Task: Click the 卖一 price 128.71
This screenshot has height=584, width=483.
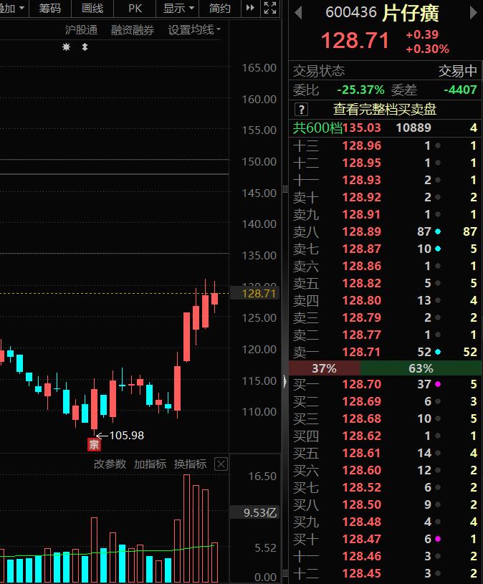Action: [x=362, y=352]
